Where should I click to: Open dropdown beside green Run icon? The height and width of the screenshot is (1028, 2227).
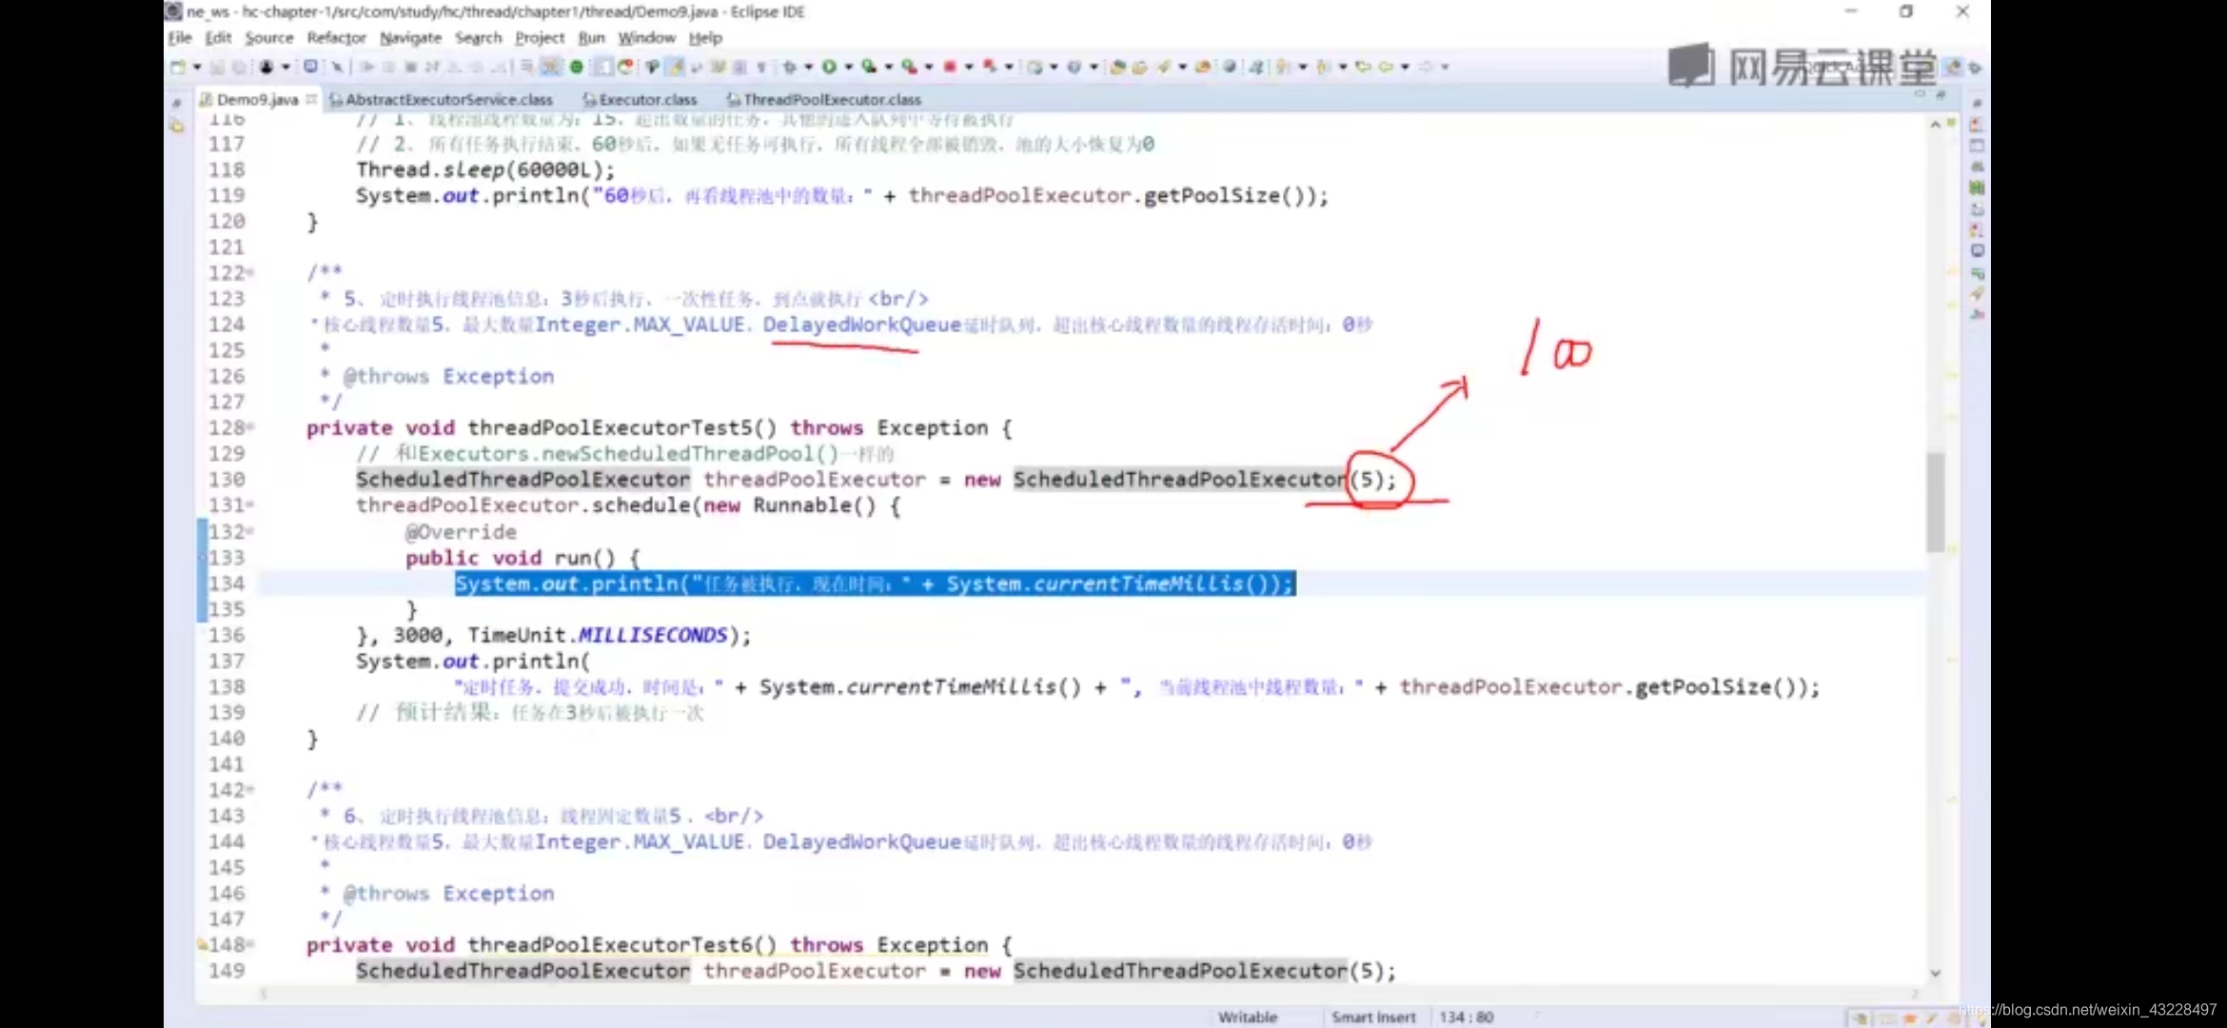[849, 67]
